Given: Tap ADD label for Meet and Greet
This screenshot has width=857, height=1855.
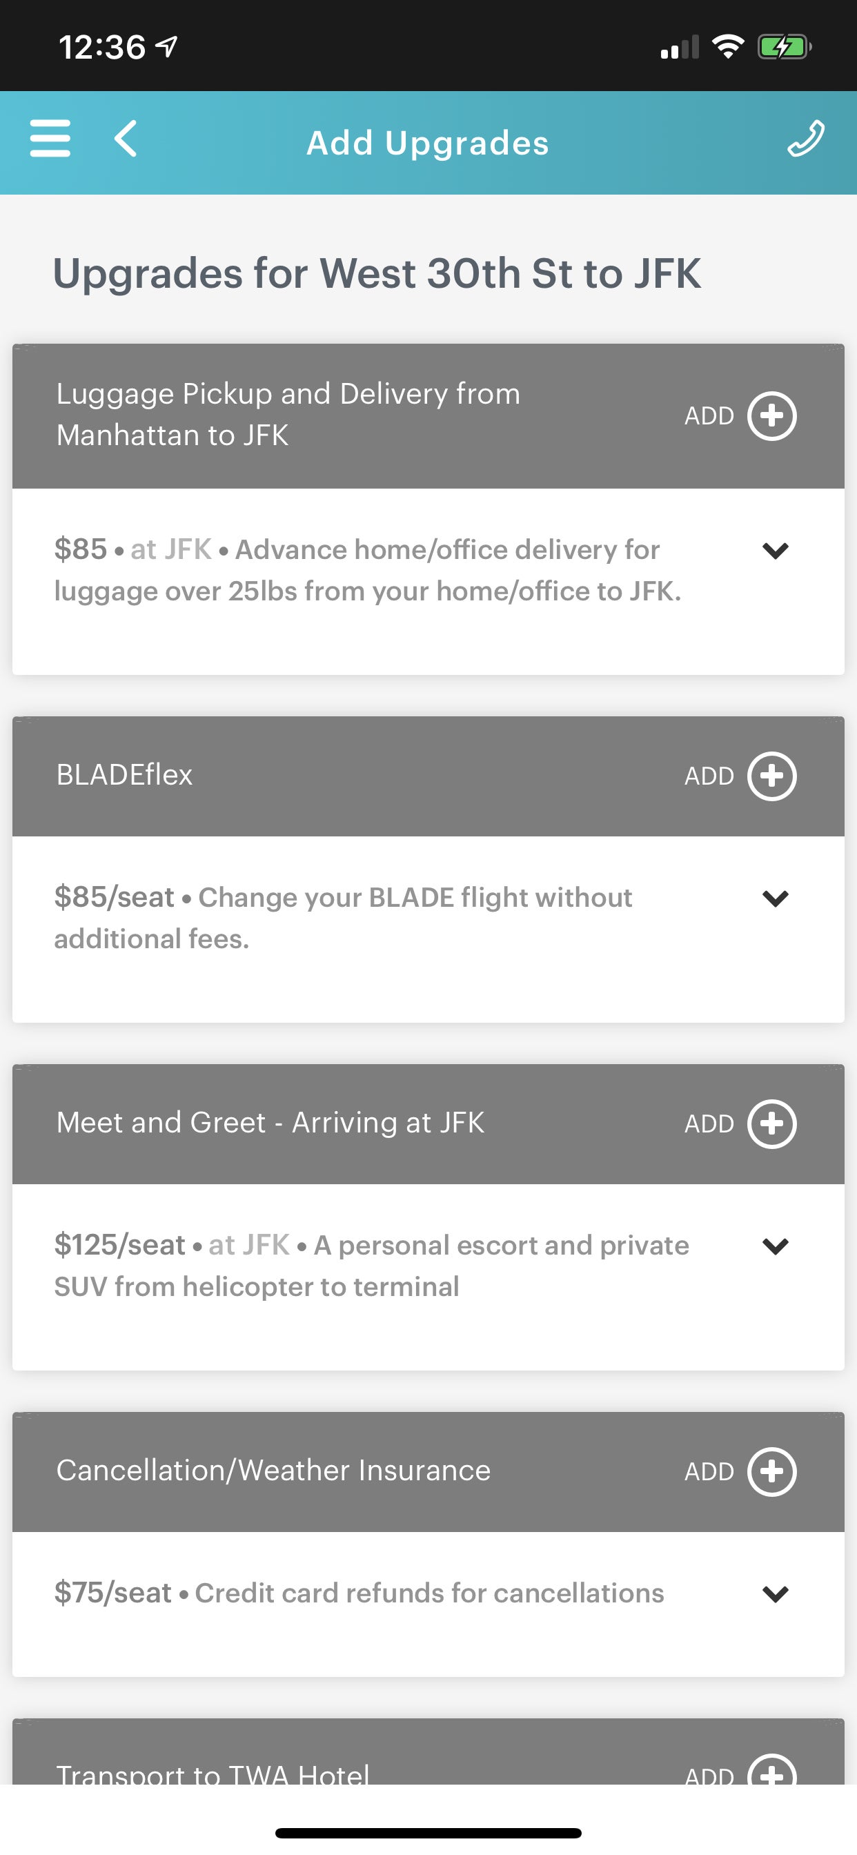Looking at the screenshot, I should [709, 1124].
